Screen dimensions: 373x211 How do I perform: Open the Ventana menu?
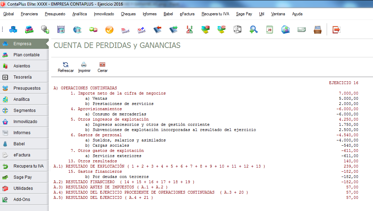tap(278, 14)
